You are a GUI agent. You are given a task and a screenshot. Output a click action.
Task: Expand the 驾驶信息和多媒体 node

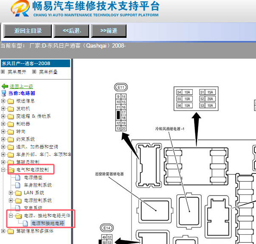(x=3, y=231)
